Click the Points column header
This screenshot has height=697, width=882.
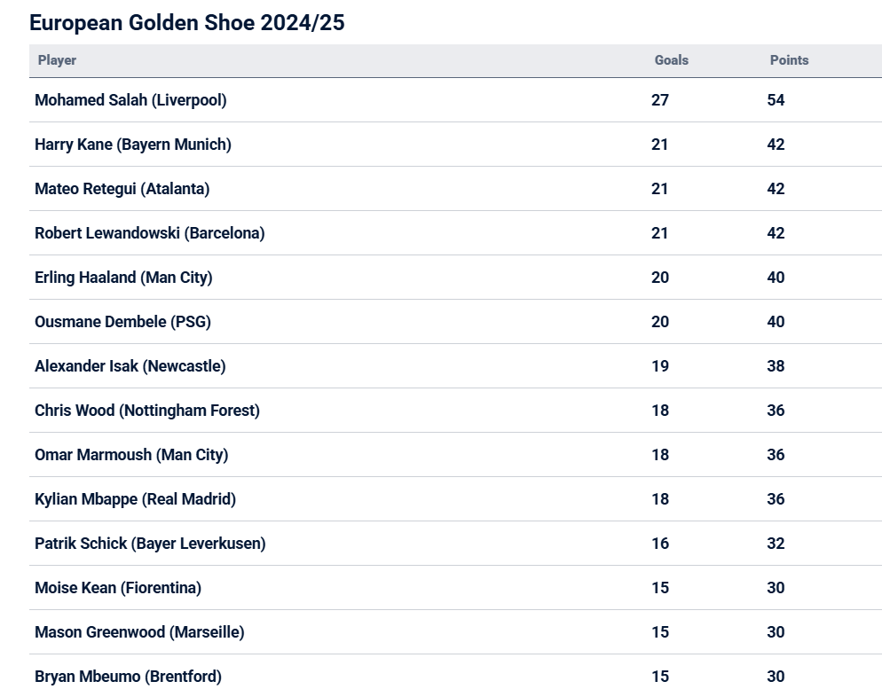[789, 60]
